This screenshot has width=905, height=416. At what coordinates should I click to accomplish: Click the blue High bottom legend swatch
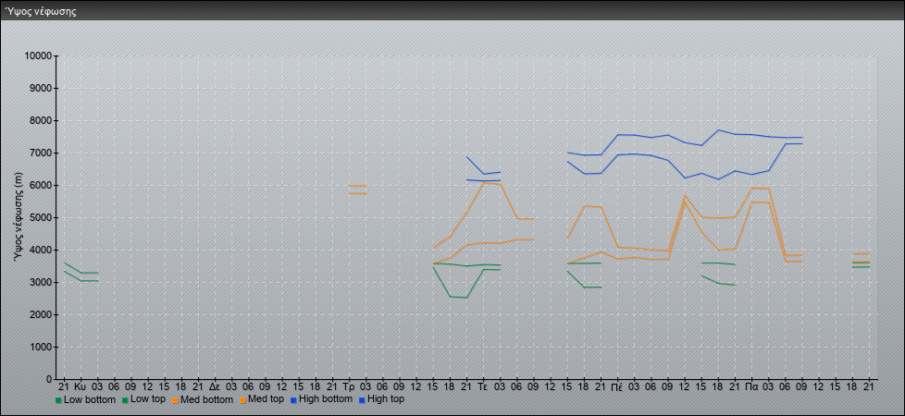[x=293, y=400]
